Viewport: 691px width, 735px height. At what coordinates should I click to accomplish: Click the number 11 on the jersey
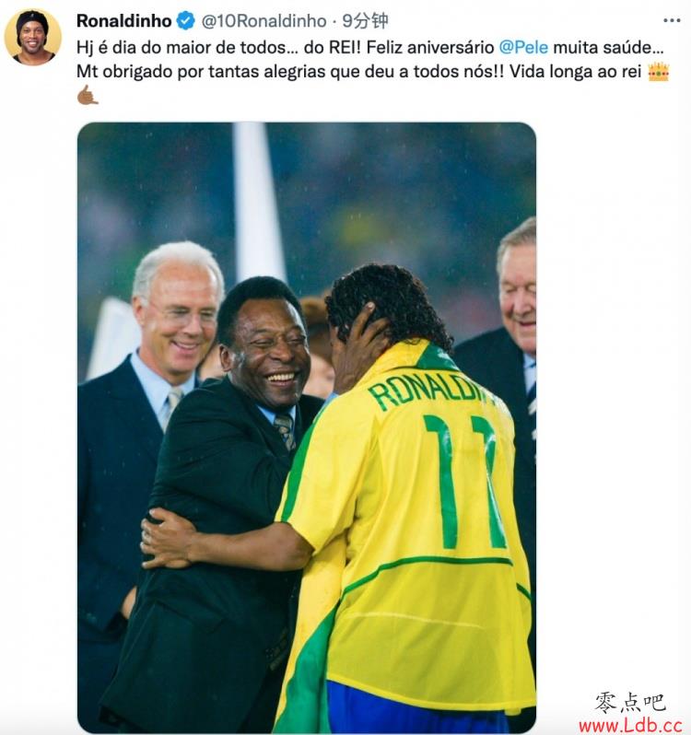pos(465,481)
